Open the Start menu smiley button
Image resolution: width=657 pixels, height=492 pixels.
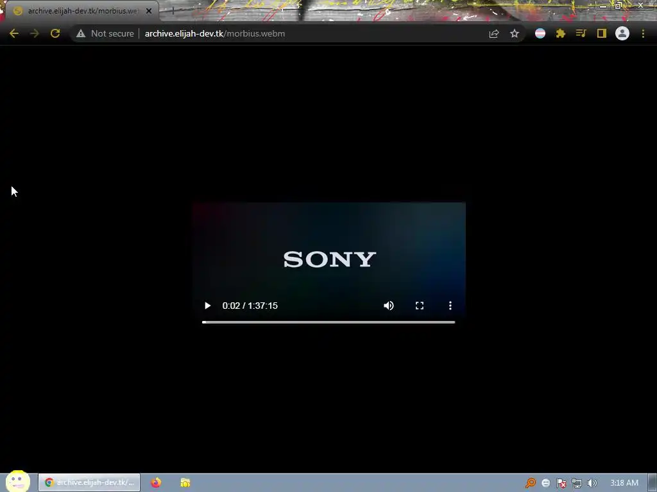point(17,482)
